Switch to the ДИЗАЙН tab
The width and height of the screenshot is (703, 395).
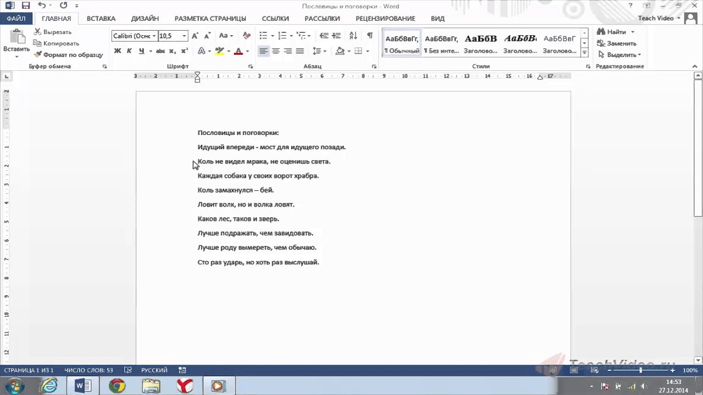(x=145, y=18)
